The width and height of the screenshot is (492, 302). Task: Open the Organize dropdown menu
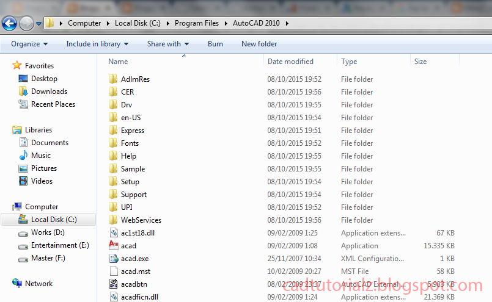pyautogui.click(x=29, y=44)
